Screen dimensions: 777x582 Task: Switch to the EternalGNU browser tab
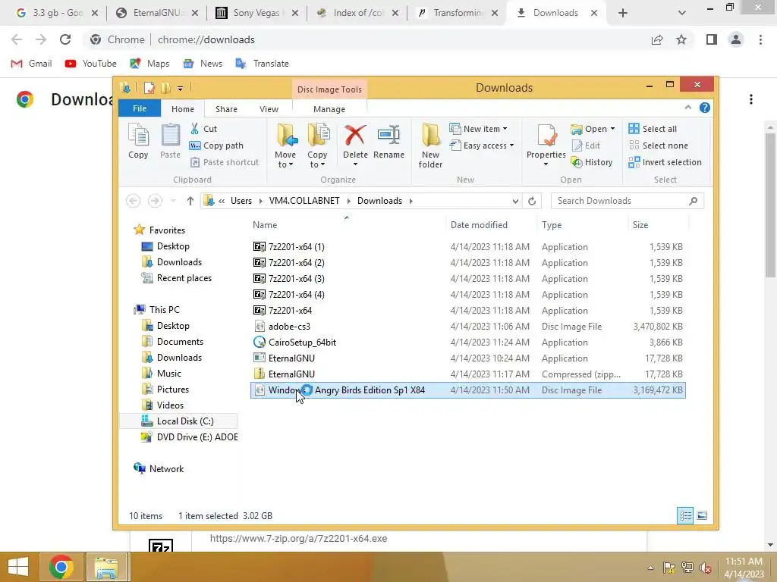point(156,13)
